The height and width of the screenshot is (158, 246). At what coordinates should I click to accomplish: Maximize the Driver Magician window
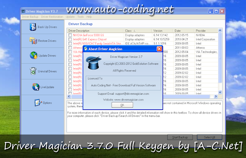pos(216,11)
